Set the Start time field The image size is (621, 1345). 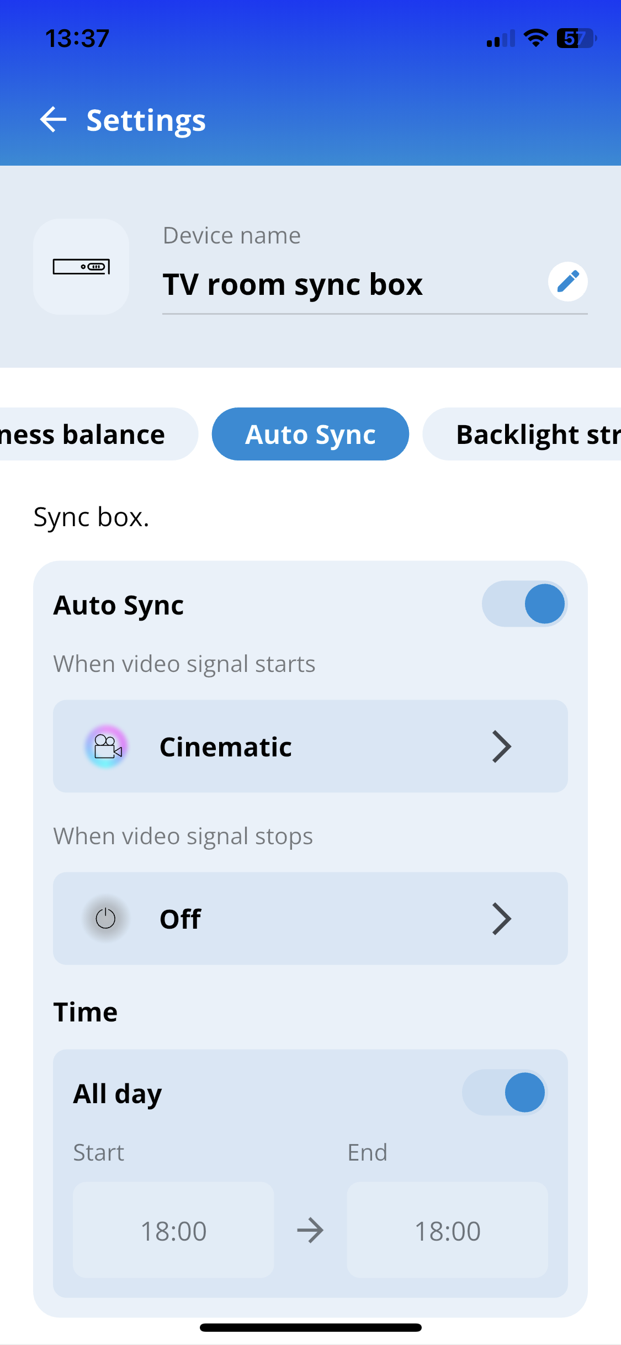[x=173, y=1230]
